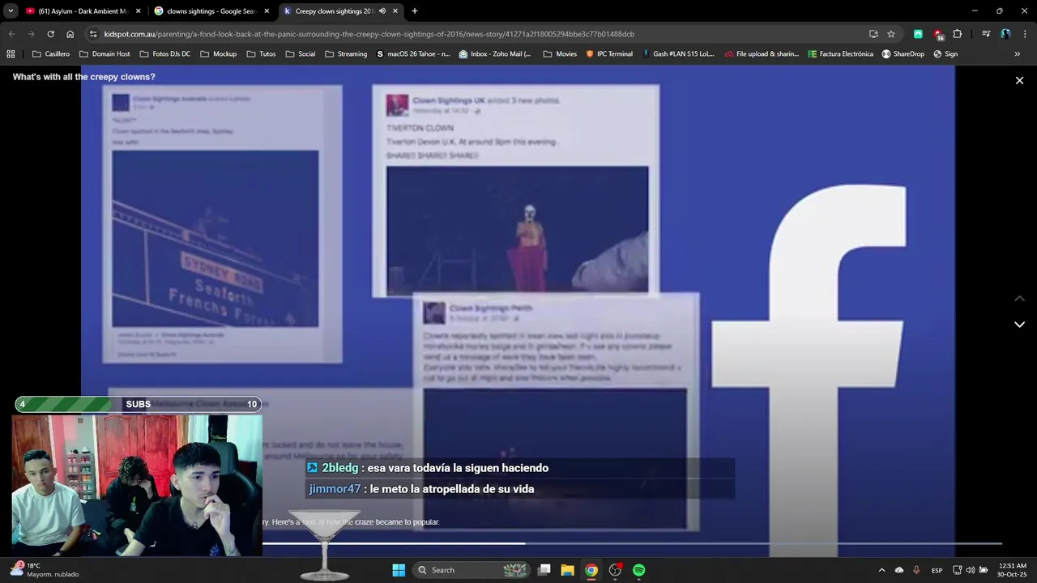1037x583 pixels.
Task: Go to the browser home page
Action: 70,34
